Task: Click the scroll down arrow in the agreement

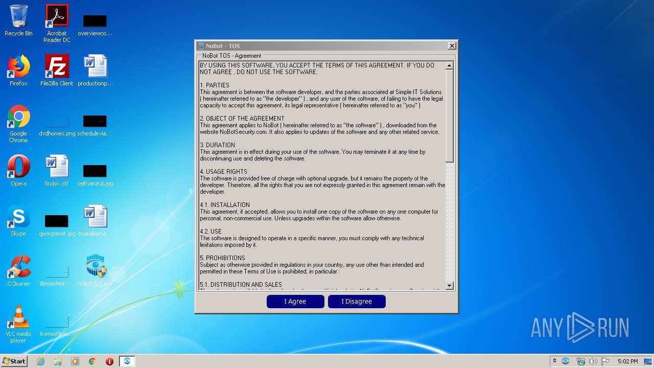Action: tap(450, 286)
